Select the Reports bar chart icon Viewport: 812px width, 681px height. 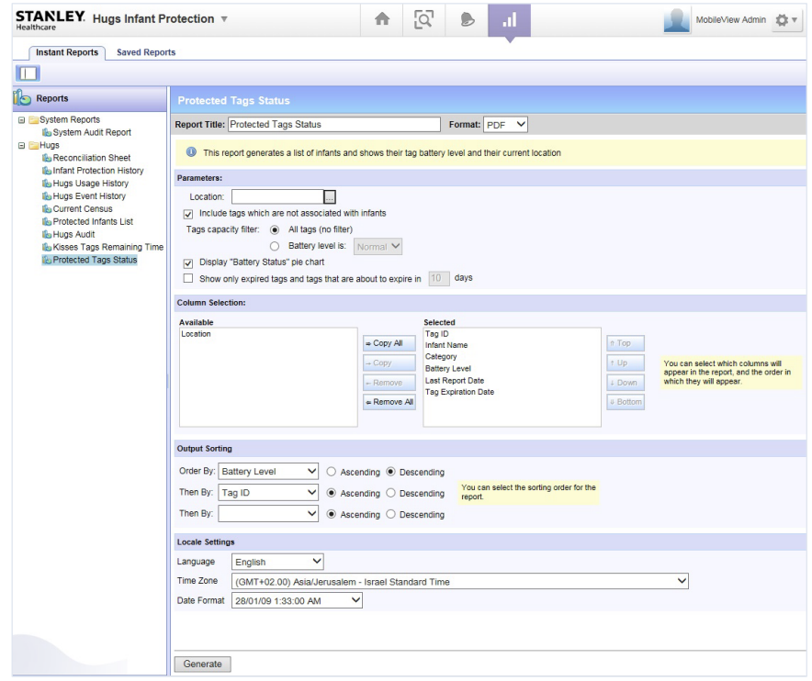coord(508,19)
